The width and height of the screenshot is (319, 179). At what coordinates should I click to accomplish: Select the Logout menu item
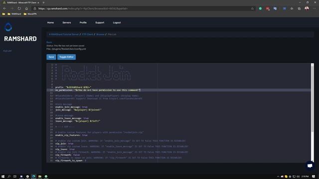pyautogui.click(x=117, y=22)
